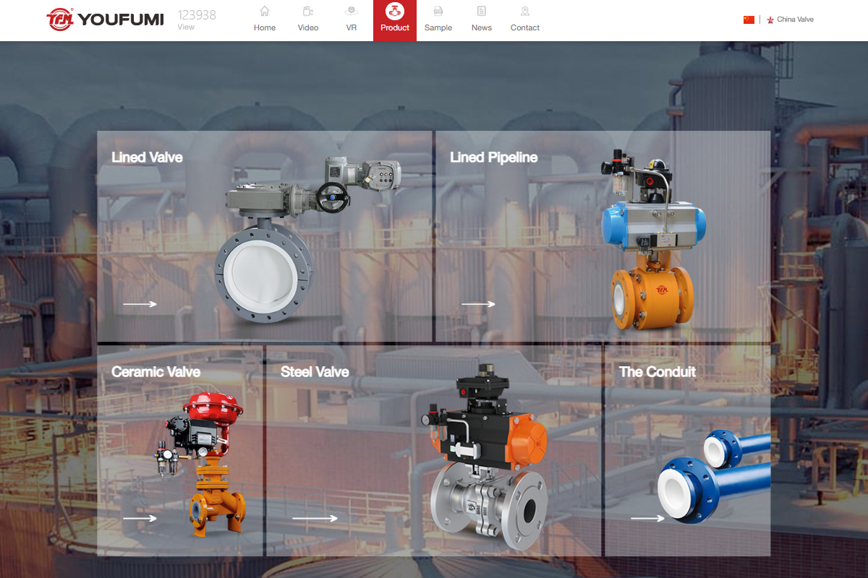868x578 pixels.
Task: Open the China Valve link
Action: [x=794, y=20]
